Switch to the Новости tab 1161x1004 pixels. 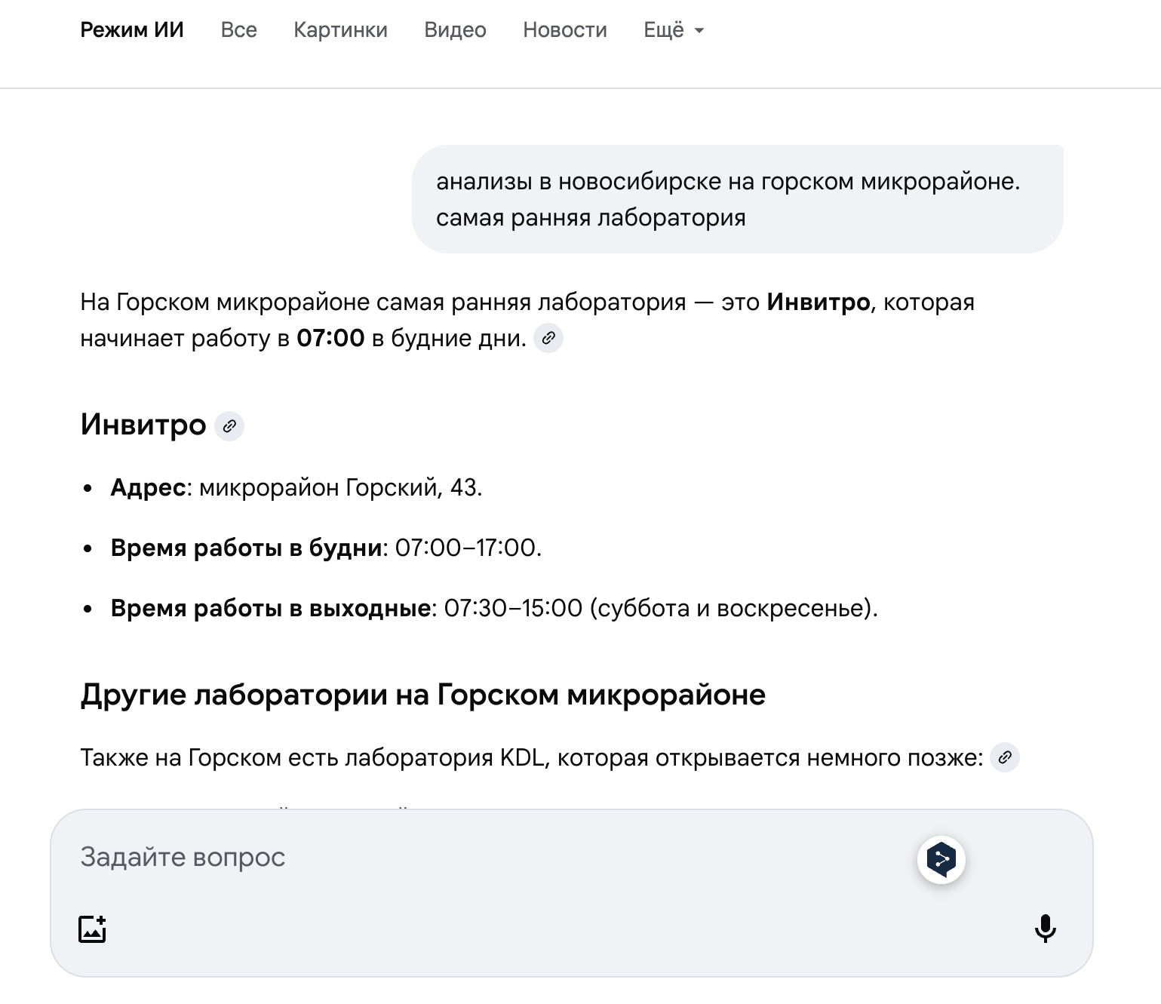[564, 30]
